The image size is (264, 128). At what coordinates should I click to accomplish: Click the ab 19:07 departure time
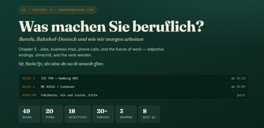point(238,87)
